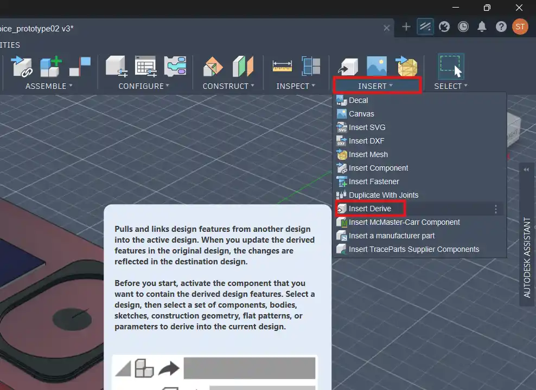Click the Insert Mesh toolbar icon
This screenshot has width=536, height=390.
click(407, 66)
